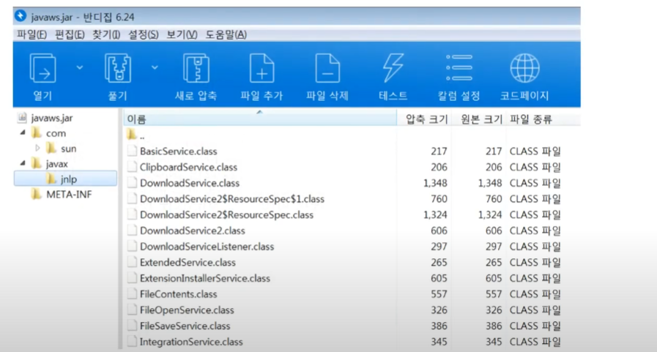Click original size 557 of FileContents.class
Screen dimensions: 657x352
494,294
